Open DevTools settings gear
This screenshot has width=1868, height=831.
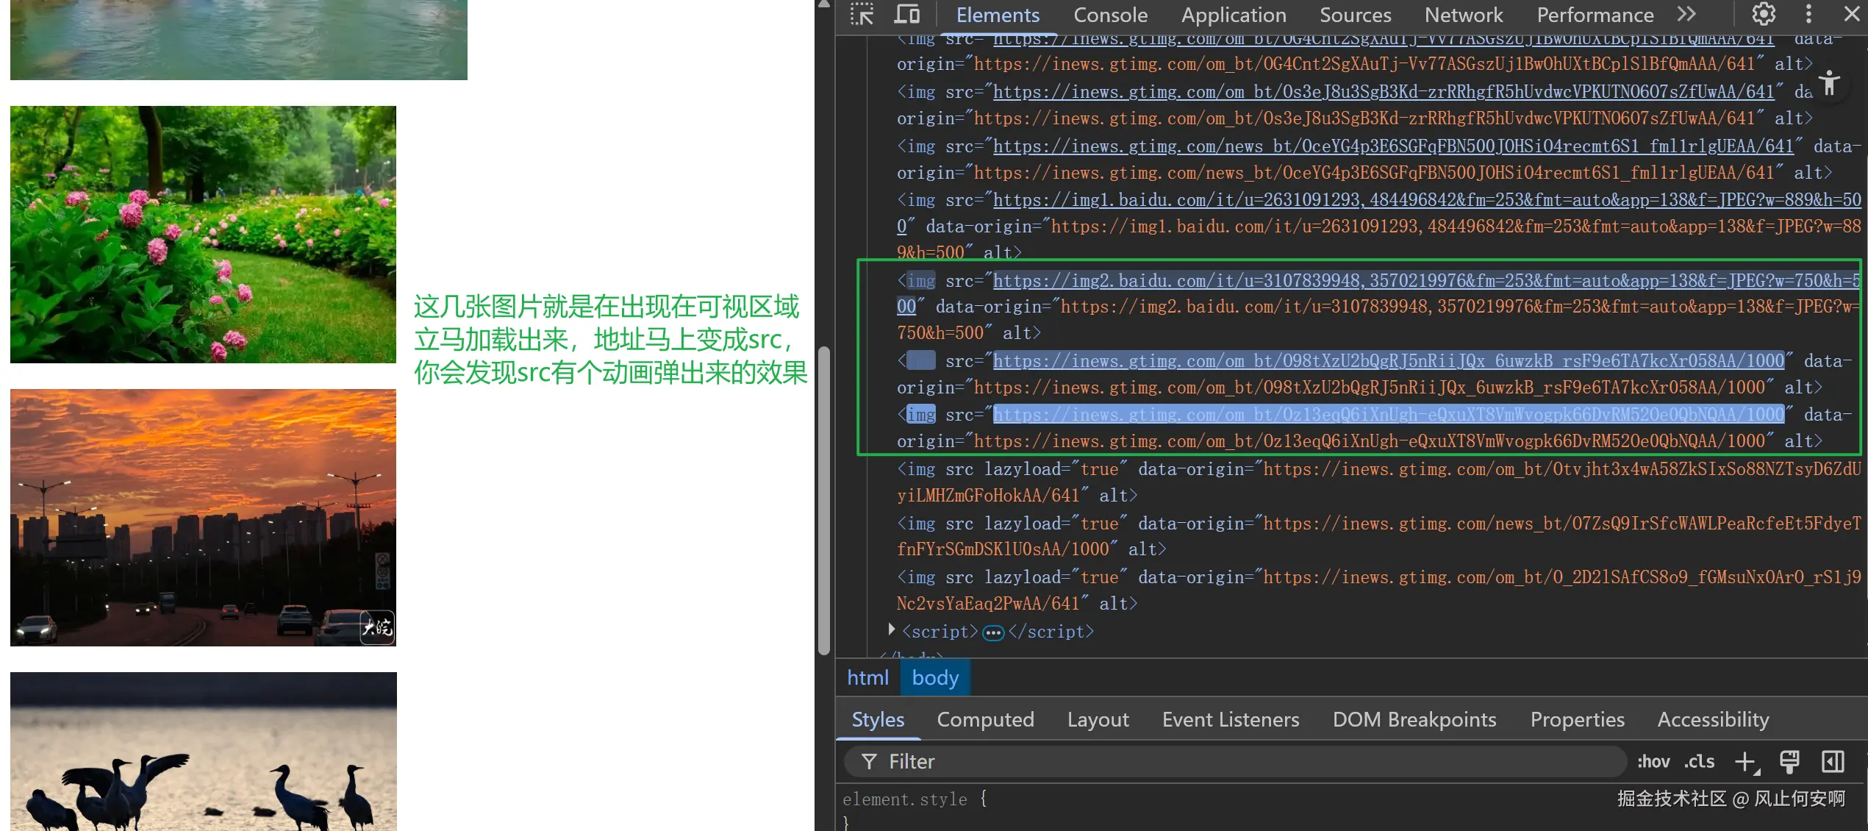coord(1763,14)
